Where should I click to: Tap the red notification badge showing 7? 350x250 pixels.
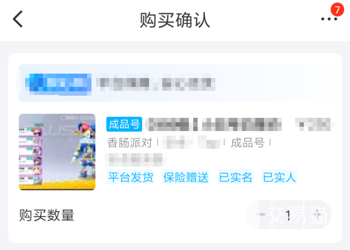(337, 10)
